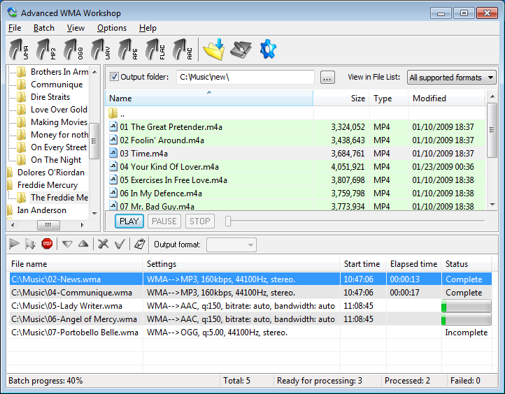The image size is (505, 394).
Task: Click the checkmark icon in batch toolbar
Action: tap(120, 244)
